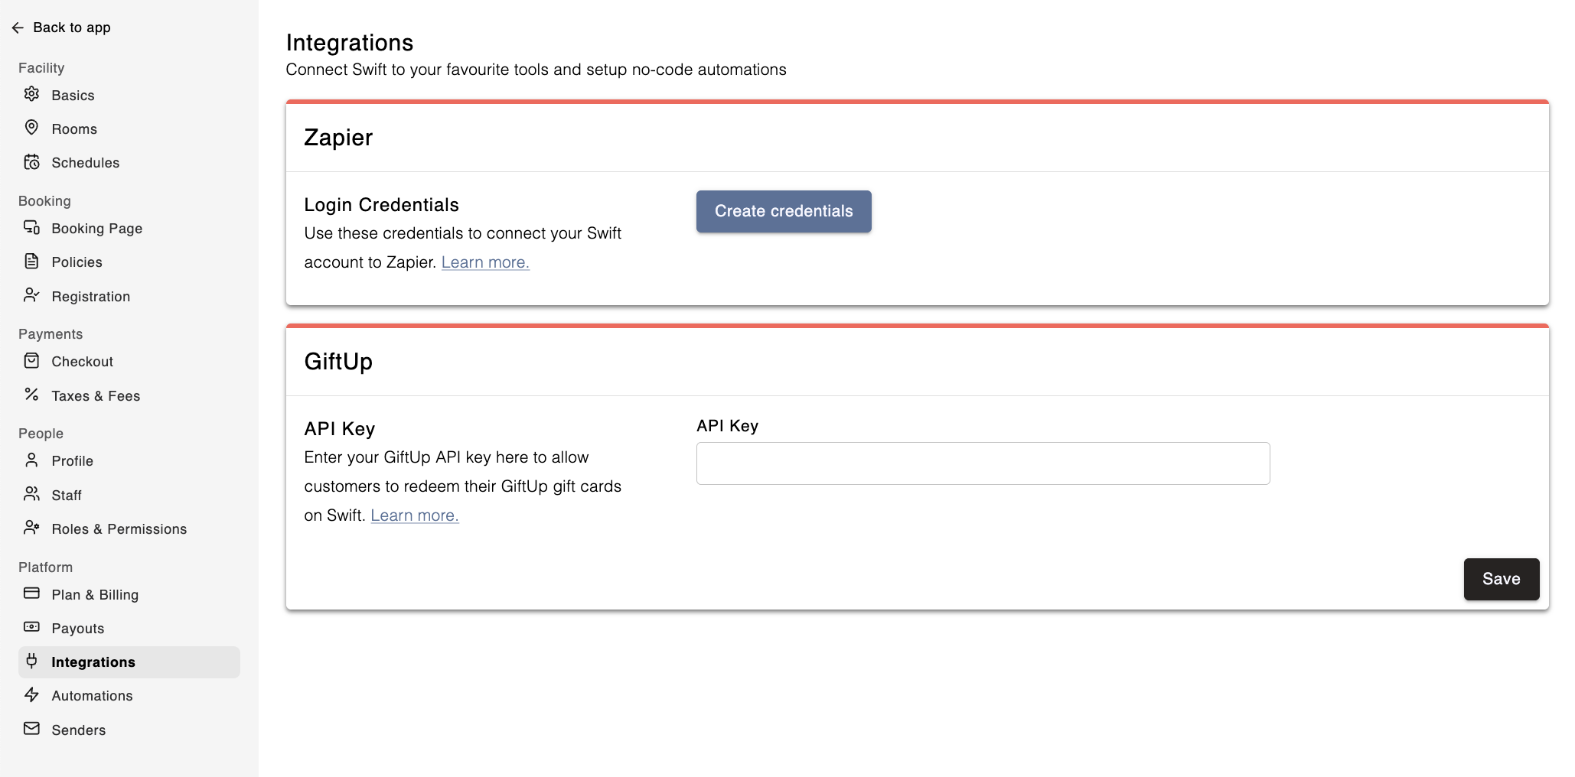This screenshot has height=777, width=1575.
Task: Click the Senders envelope icon
Action: (x=31, y=729)
